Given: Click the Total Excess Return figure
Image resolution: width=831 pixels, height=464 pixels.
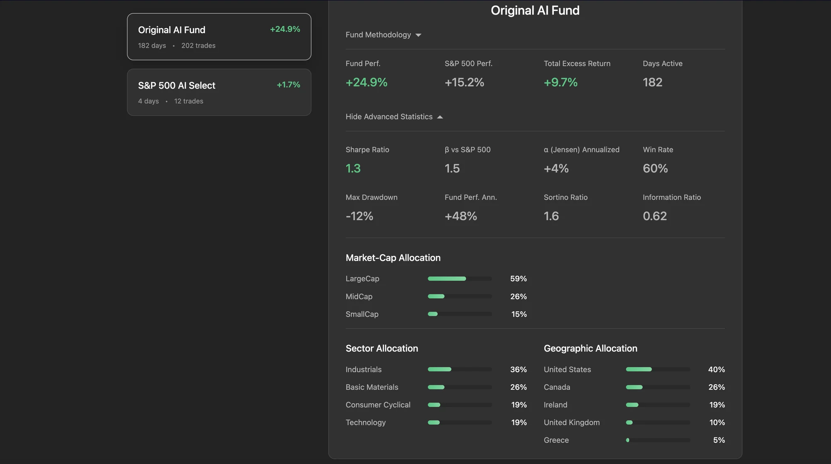Looking at the screenshot, I should (x=560, y=82).
